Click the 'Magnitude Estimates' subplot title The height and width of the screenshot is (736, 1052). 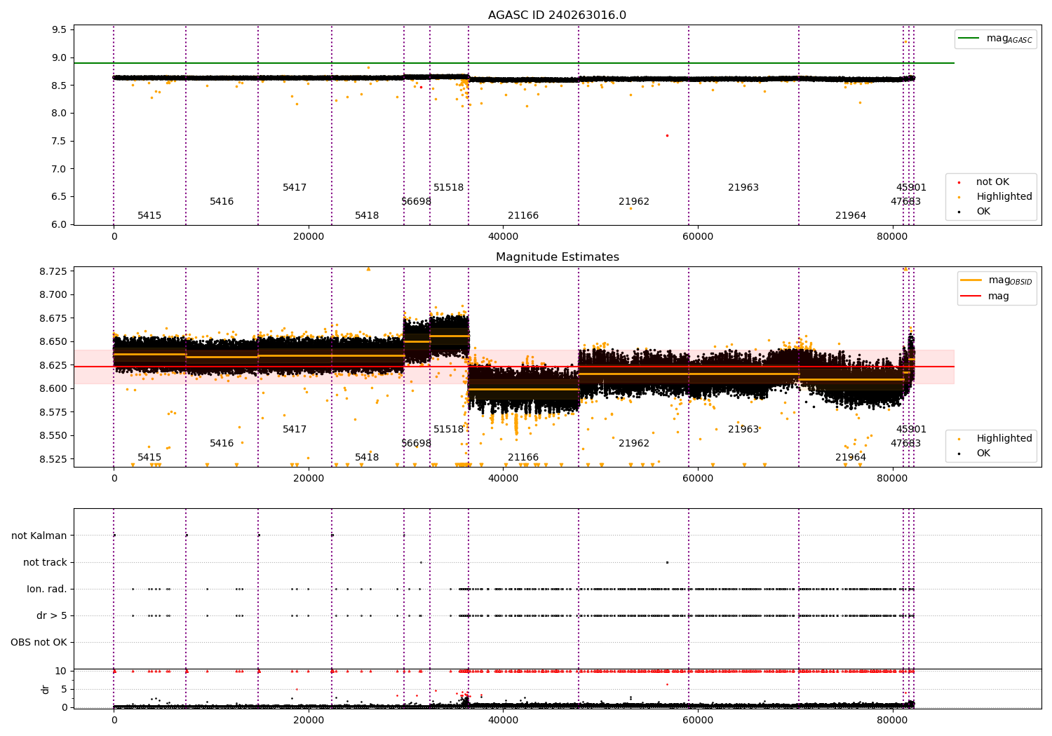coord(557,257)
